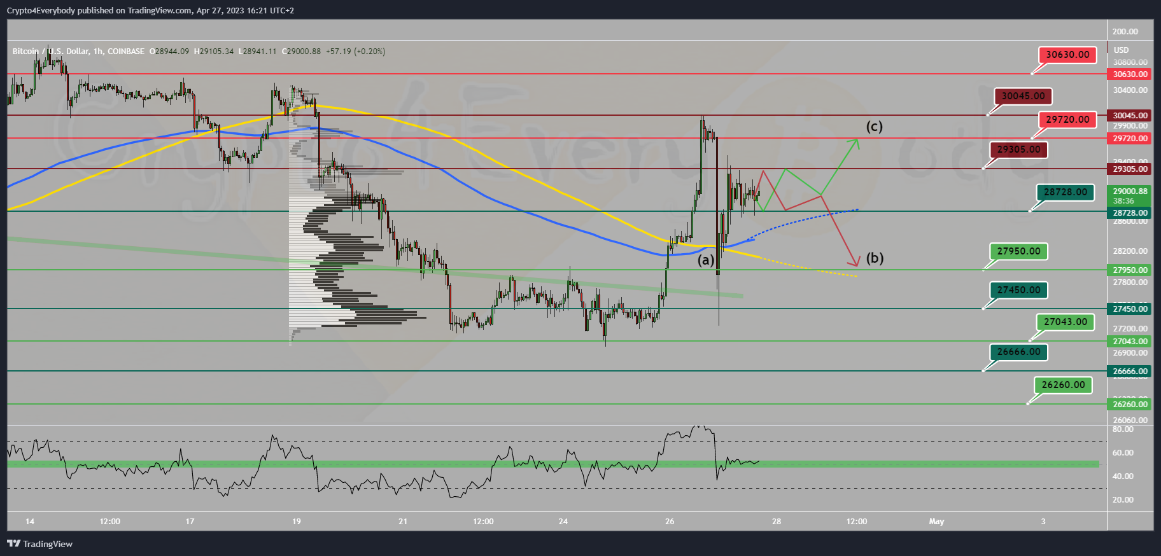Image resolution: width=1161 pixels, height=556 pixels.
Task: Click the USD currency label on the price axis
Action: tap(1121, 50)
